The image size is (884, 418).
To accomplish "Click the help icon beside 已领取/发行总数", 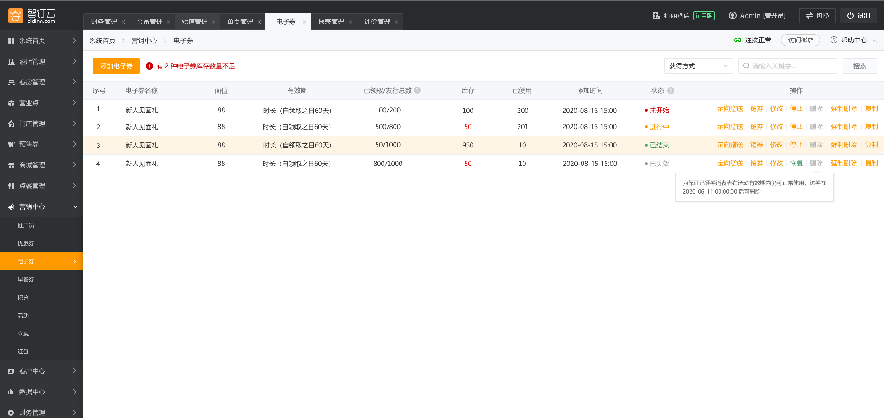I will (417, 90).
